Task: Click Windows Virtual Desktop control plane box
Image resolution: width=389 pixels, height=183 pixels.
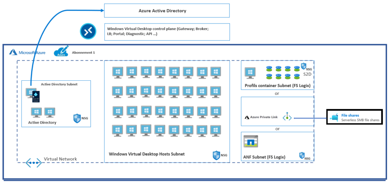Action: point(167,32)
